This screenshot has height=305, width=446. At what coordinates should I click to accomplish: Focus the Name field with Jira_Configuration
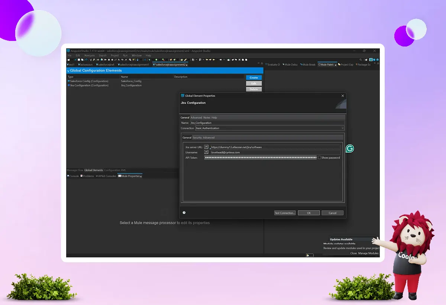[x=267, y=123]
